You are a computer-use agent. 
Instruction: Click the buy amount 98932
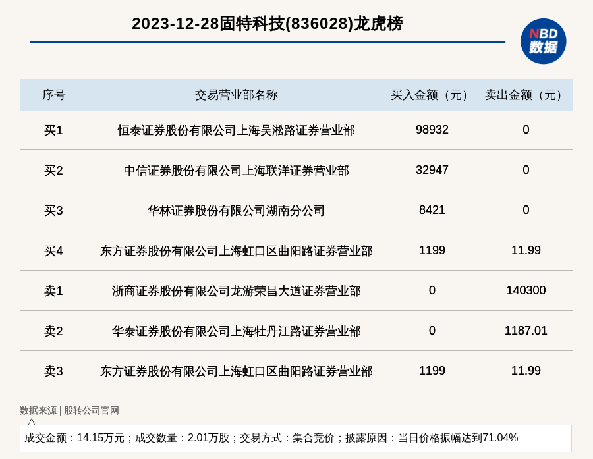click(432, 130)
